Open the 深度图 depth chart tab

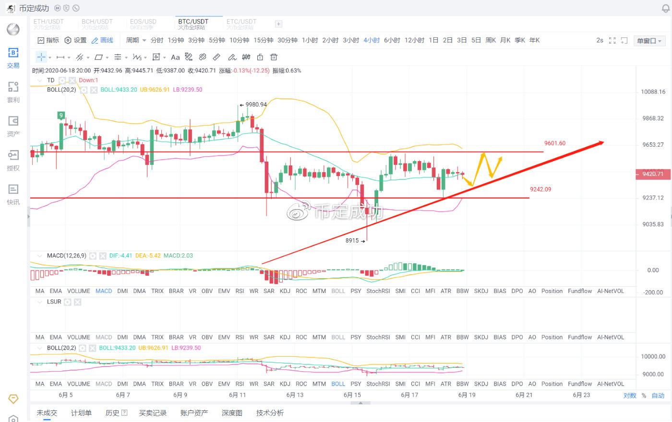coord(232,413)
